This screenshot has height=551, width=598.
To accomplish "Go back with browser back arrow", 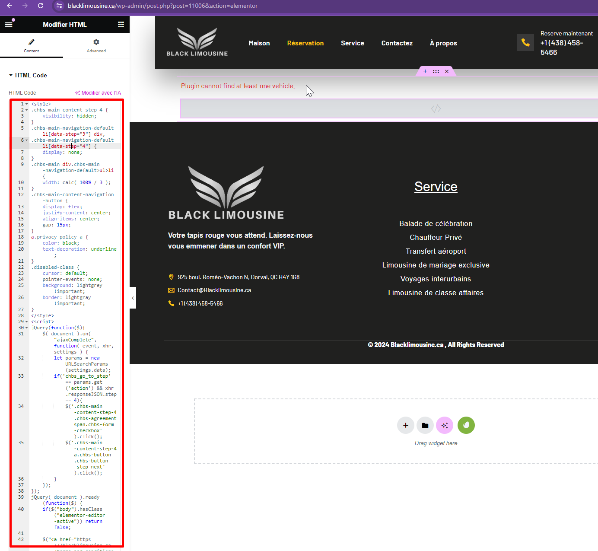I will coord(10,6).
